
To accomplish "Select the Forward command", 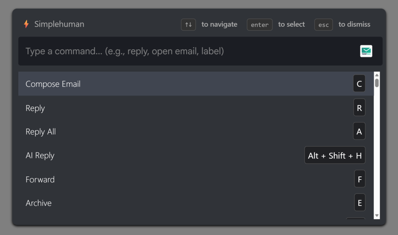I will click(x=155, y=179).
